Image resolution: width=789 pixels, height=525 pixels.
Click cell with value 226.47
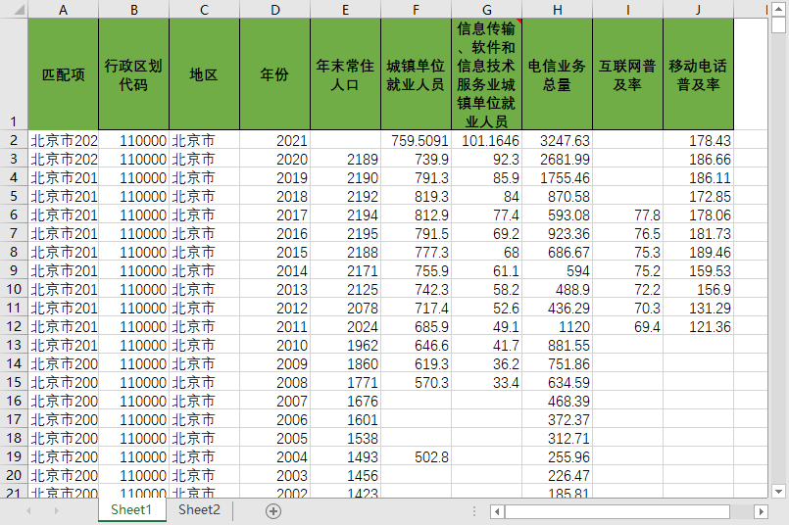pyautogui.click(x=557, y=475)
